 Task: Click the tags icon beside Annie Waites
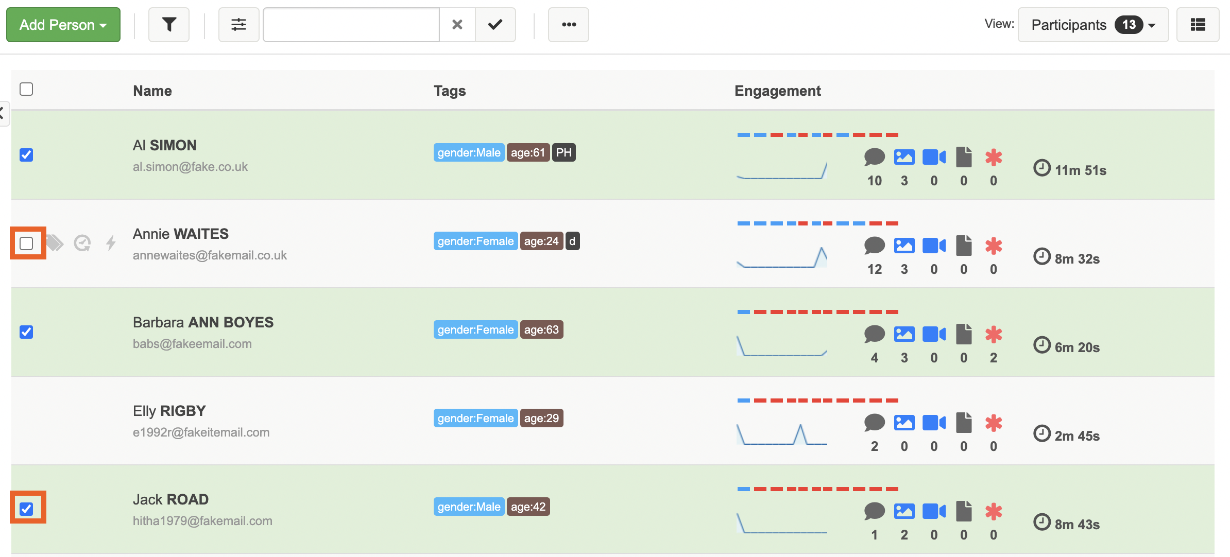pos(55,243)
